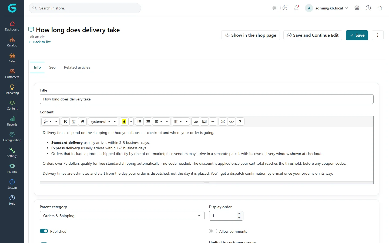Viewport: 389px width, 243px height.
Task: Toggle the dark mode switch
Action: click(x=277, y=8)
